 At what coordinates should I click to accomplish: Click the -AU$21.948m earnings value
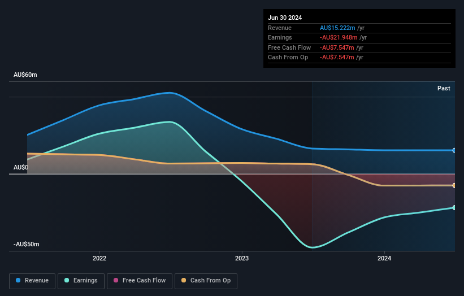(x=339, y=37)
